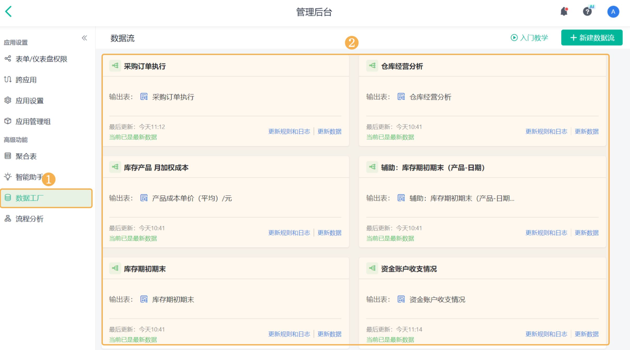Open the AI help question icon

pyautogui.click(x=587, y=12)
